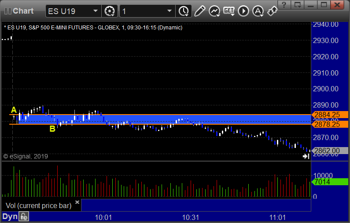Open the studies chart-line icon
The height and width of the screenshot is (223, 350).
click(214, 11)
